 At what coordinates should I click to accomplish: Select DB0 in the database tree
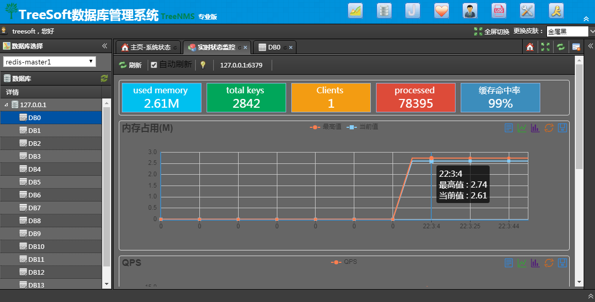coord(51,118)
